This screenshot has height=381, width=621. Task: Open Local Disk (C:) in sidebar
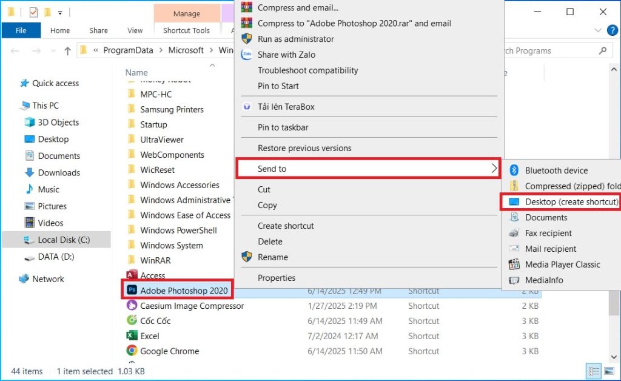tap(56, 240)
